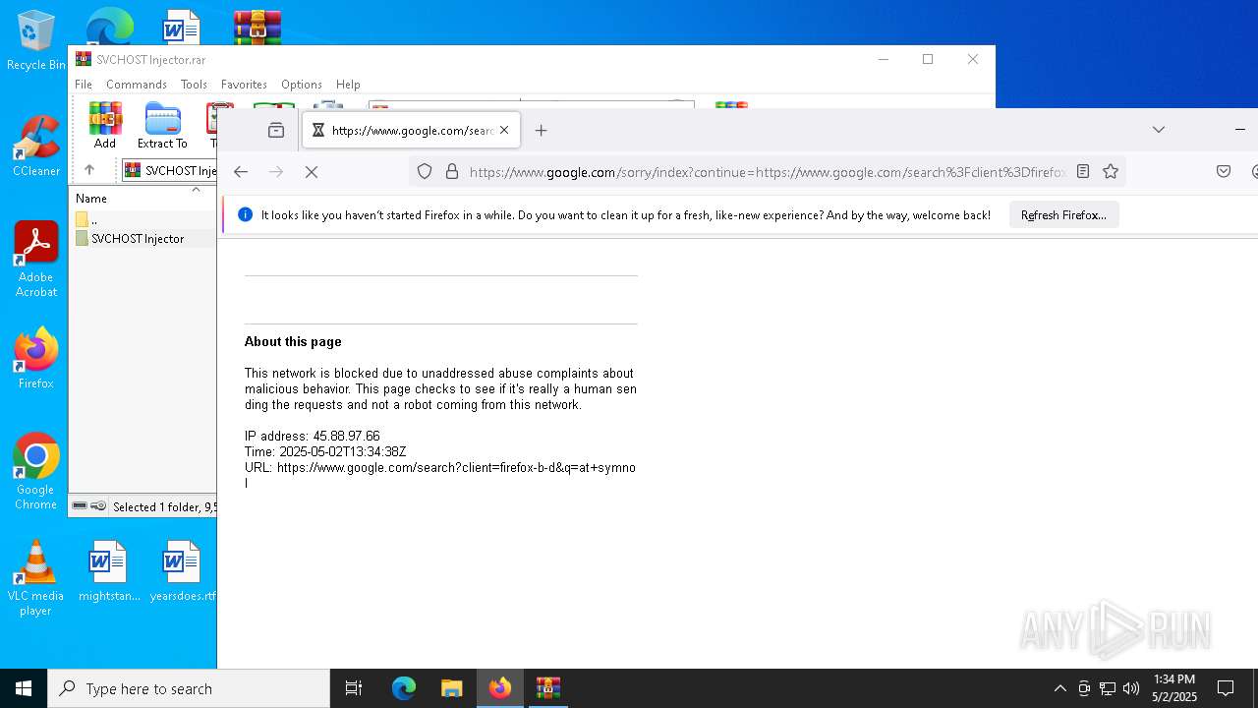Click the site padlock icon

click(x=452, y=171)
